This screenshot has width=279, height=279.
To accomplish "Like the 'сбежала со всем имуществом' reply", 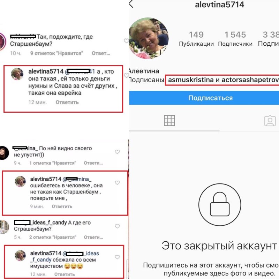I will [117, 257].
